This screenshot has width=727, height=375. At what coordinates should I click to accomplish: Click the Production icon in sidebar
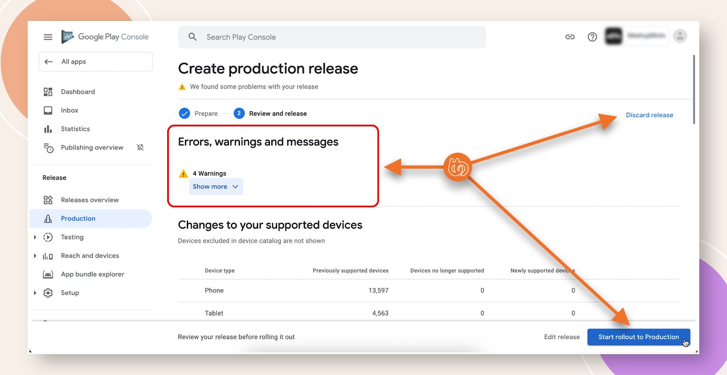pyautogui.click(x=48, y=219)
